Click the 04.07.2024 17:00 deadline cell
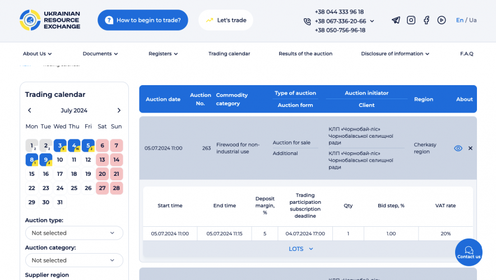Image resolution: width=496 pixels, height=280 pixels. (x=305, y=234)
